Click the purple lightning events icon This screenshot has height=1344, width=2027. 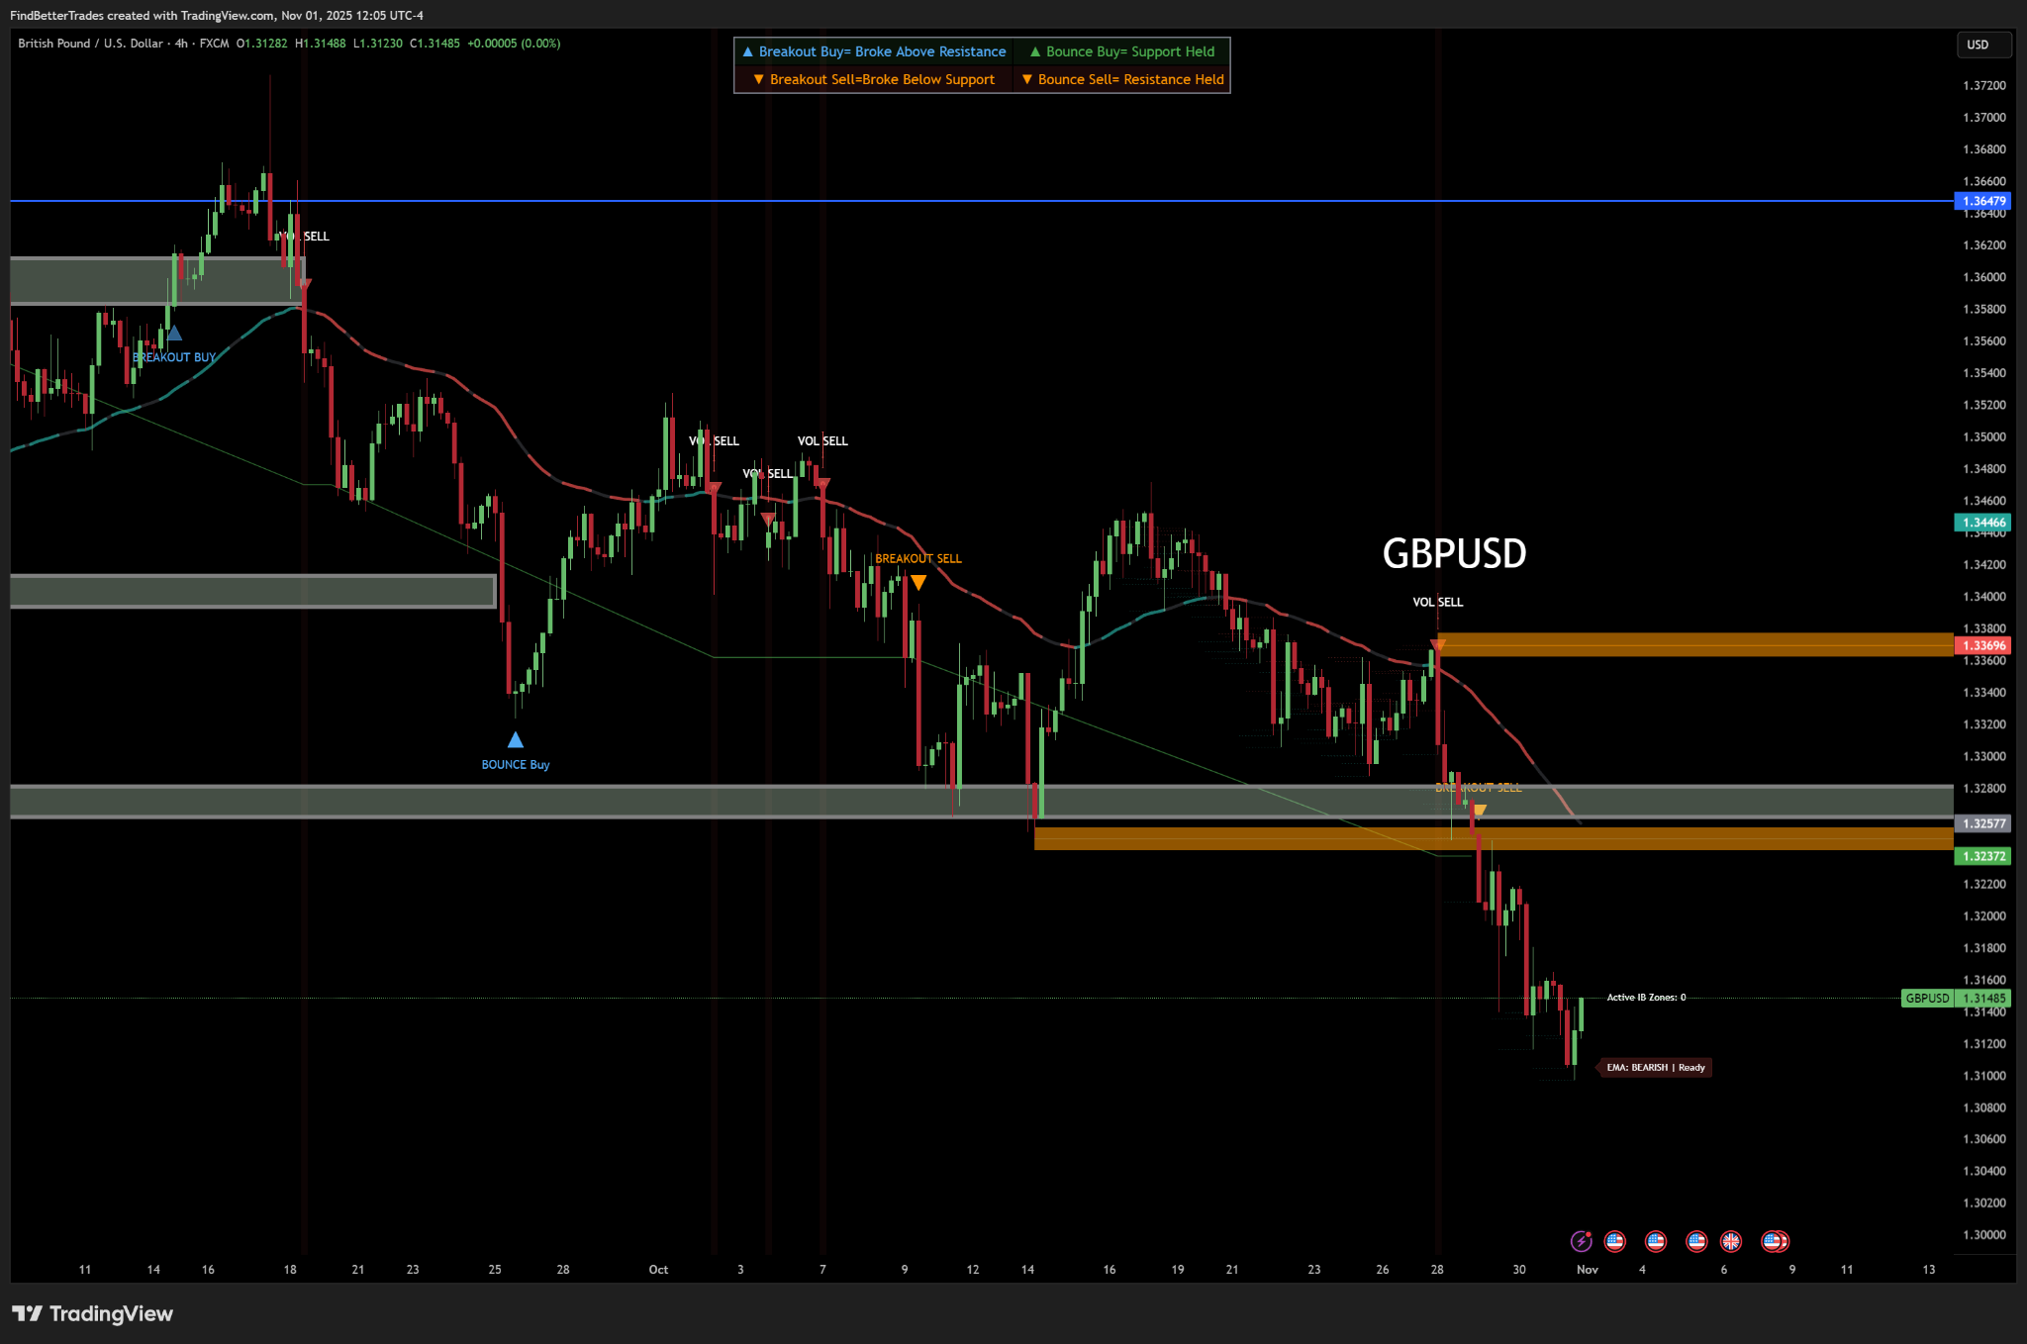pyautogui.click(x=1581, y=1241)
